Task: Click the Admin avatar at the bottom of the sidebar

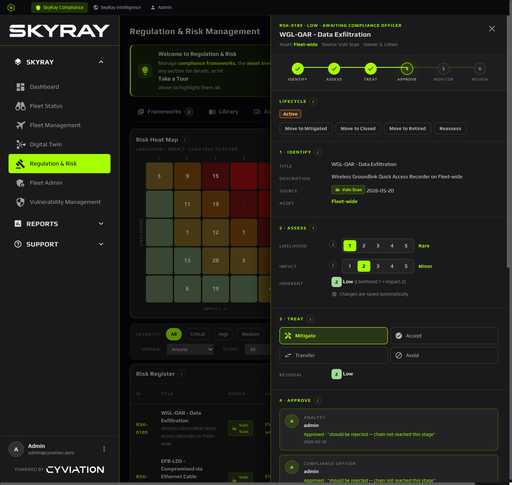Action: (x=16, y=449)
